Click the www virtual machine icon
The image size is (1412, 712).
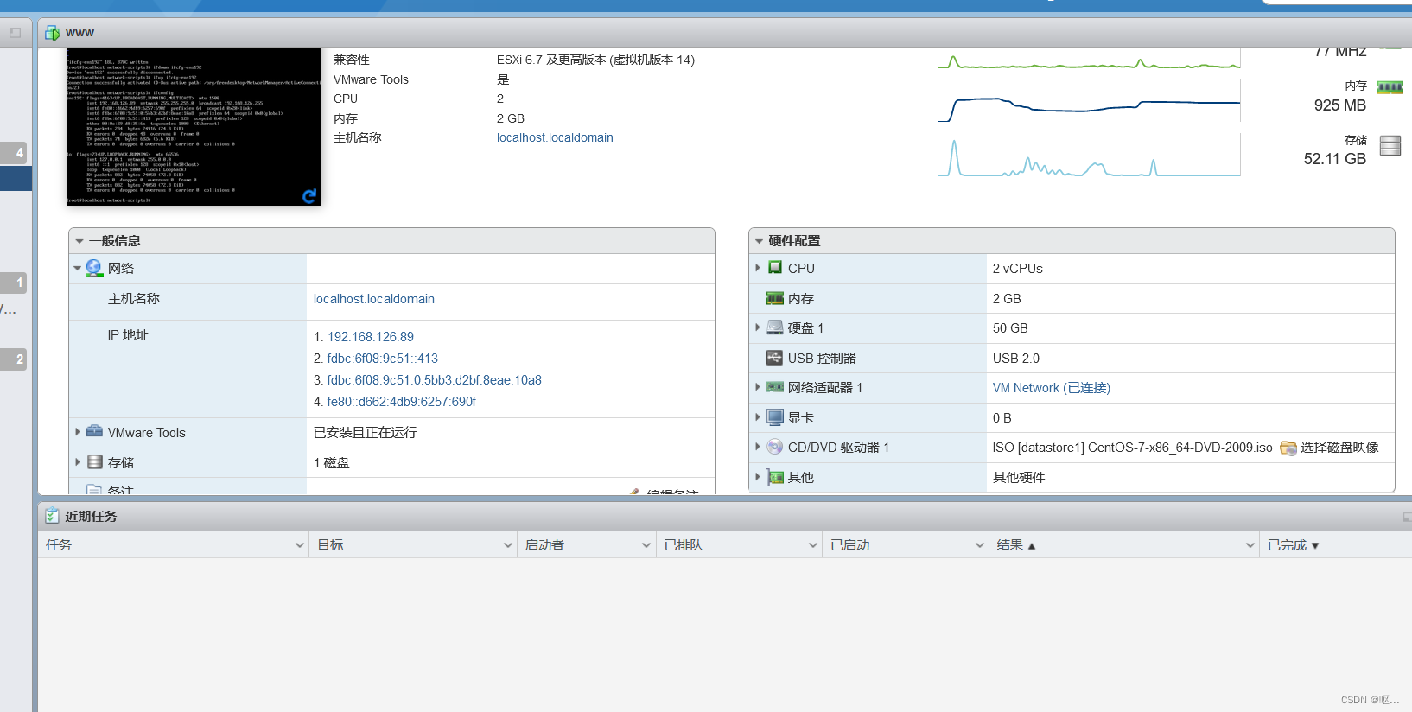[53, 33]
